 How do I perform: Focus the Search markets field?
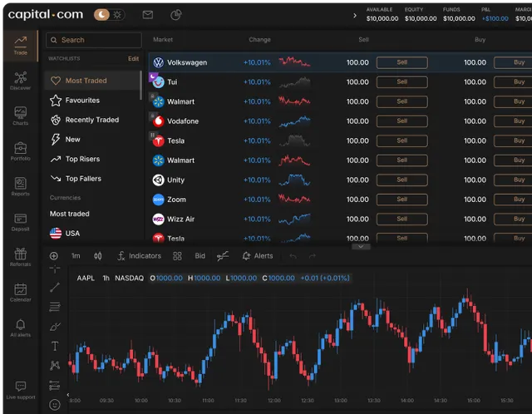pyautogui.click(x=94, y=40)
